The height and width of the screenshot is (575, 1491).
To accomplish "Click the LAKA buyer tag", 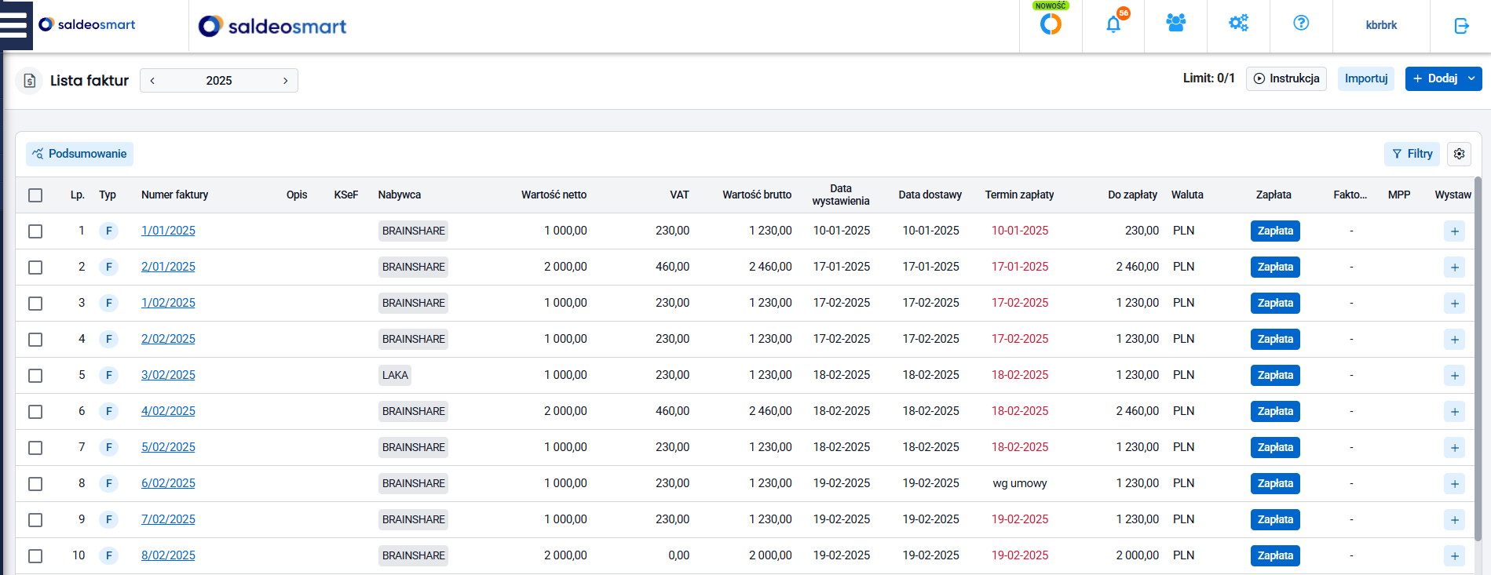I will click(395, 375).
